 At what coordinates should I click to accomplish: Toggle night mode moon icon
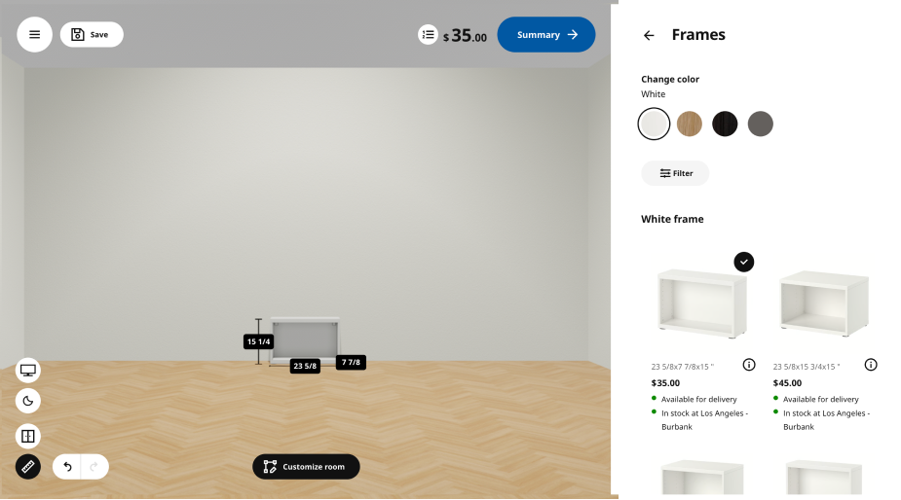(28, 401)
